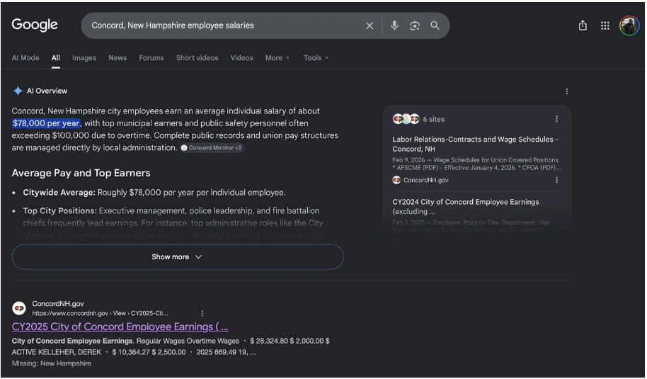Click the concordnh.gov result URL breadcrumb

pos(100,313)
